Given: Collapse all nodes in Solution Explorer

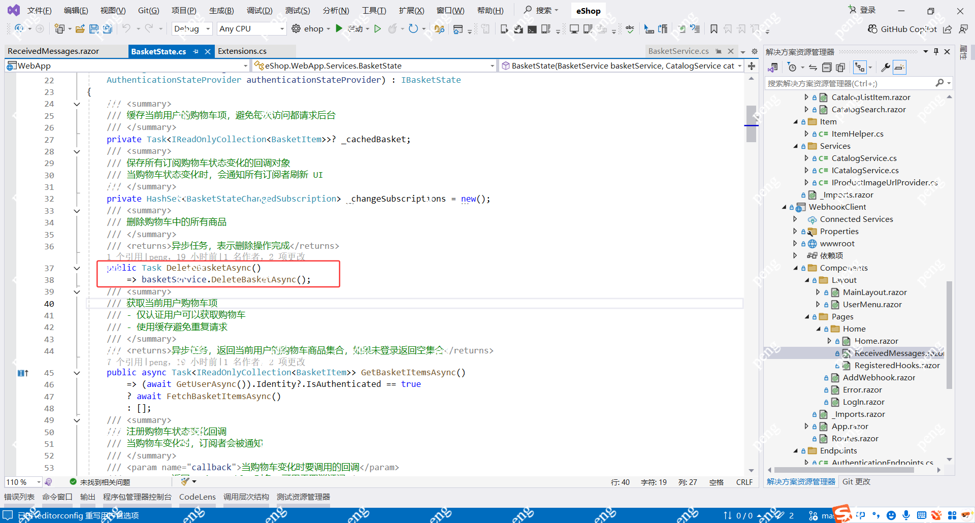Looking at the screenshot, I should coord(827,67).
